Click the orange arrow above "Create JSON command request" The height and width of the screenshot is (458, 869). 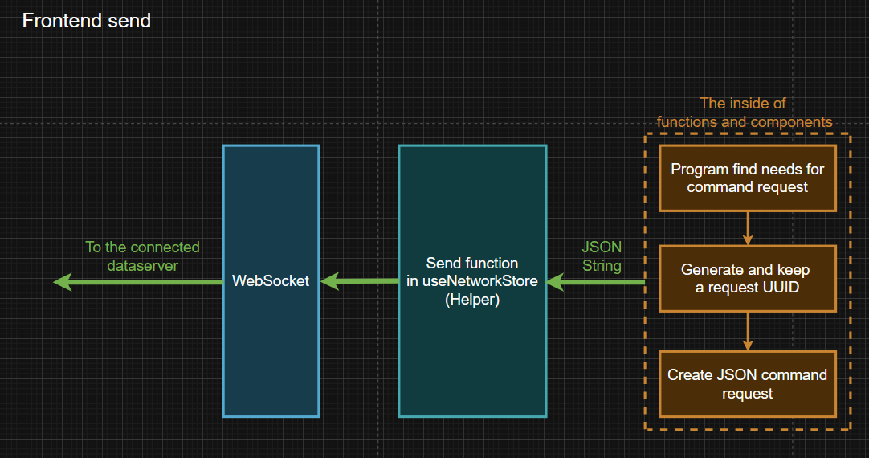tap(748, 331)
